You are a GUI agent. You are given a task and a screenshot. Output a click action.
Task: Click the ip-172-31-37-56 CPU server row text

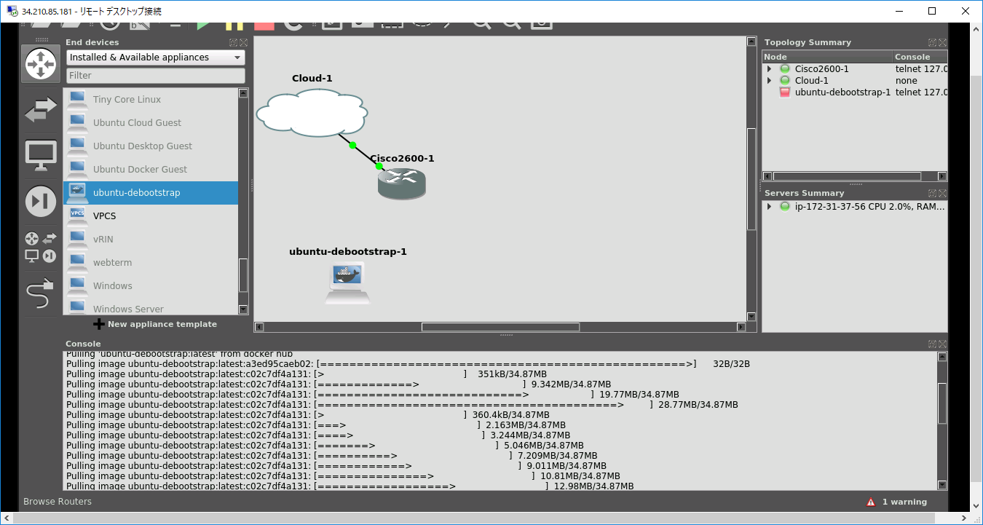pos(870,207)
